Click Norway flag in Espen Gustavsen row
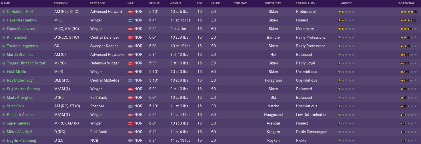Screen dimensions: 421x144 (131, 29)
